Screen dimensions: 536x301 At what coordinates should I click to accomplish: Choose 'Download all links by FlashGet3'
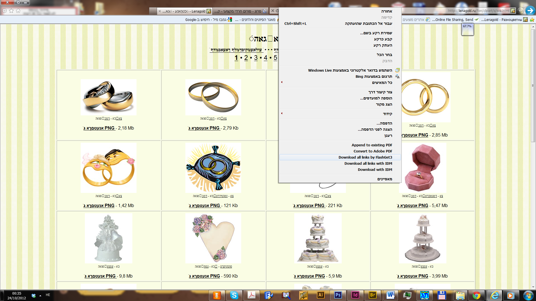tap(365, 157)
